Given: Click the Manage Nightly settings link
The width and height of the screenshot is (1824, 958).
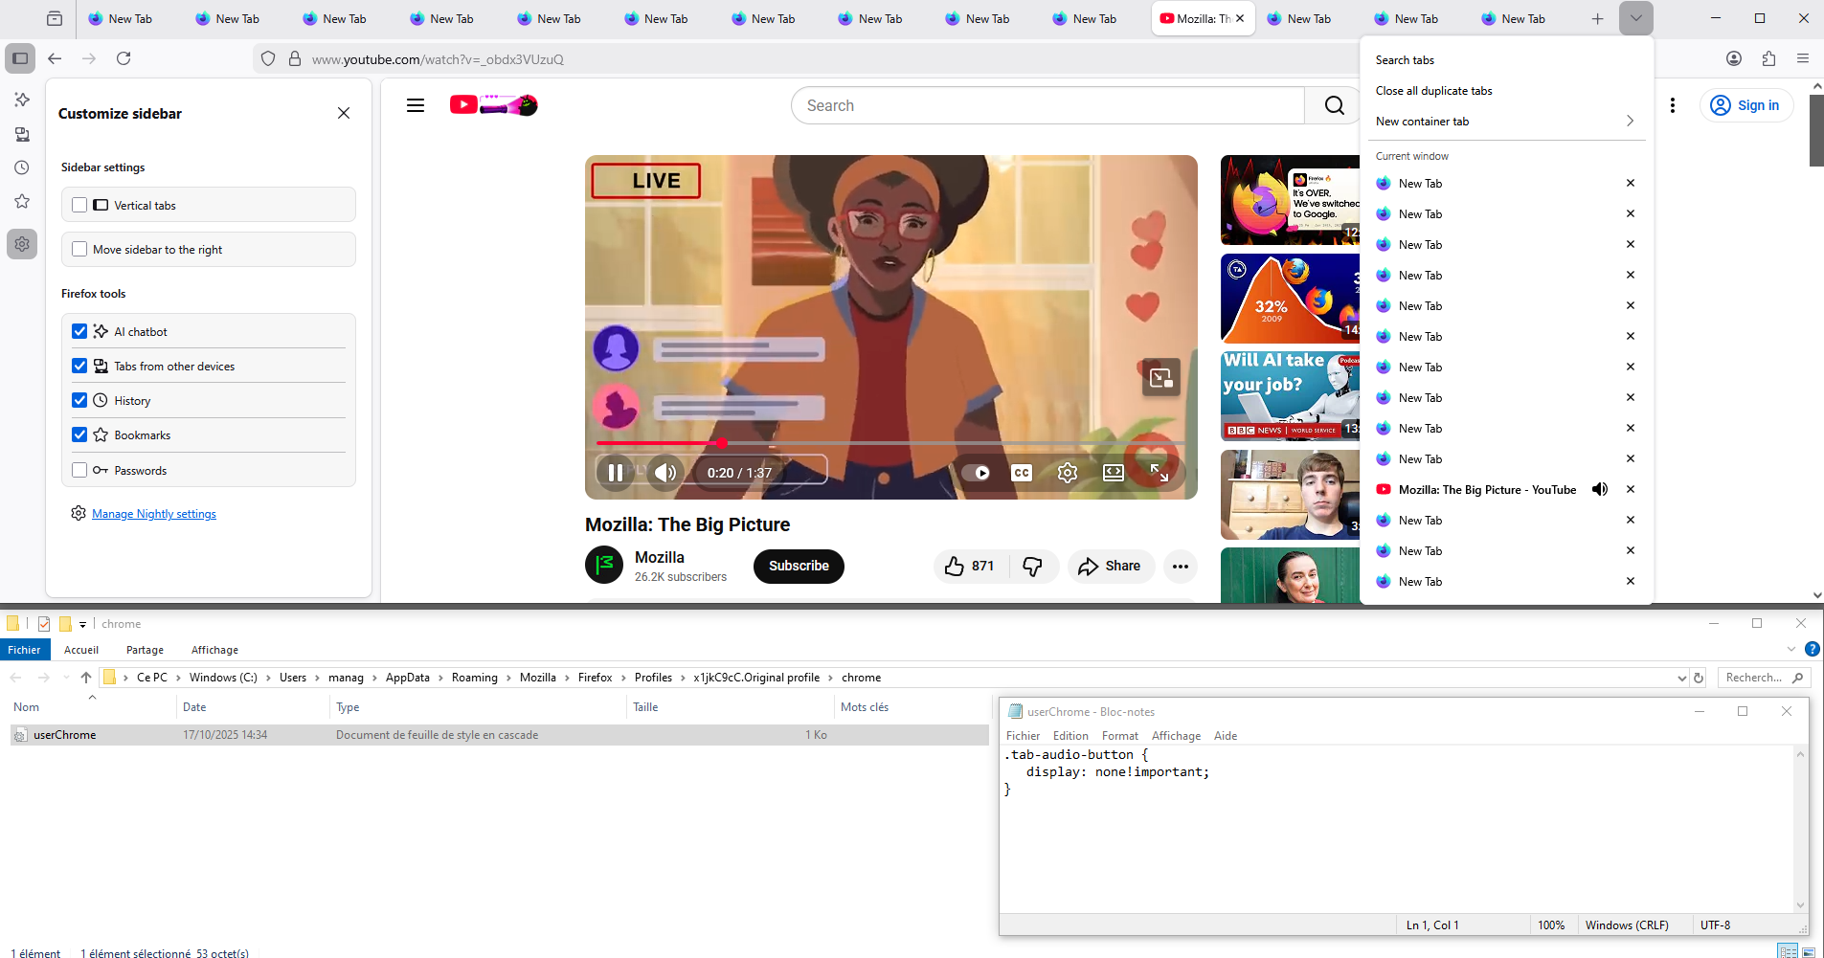Looking at the screenshot, I should (154, 514).
